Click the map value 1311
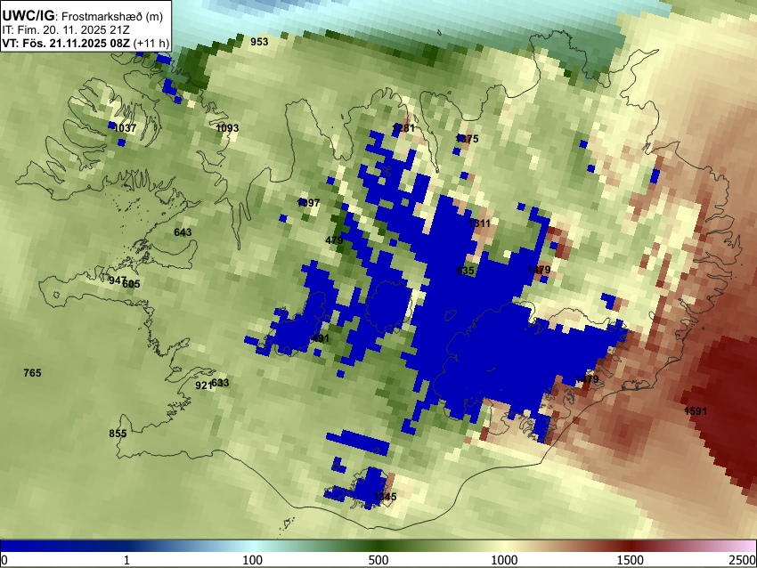Viewport: 757px width, 568px height. click(479, 223)
